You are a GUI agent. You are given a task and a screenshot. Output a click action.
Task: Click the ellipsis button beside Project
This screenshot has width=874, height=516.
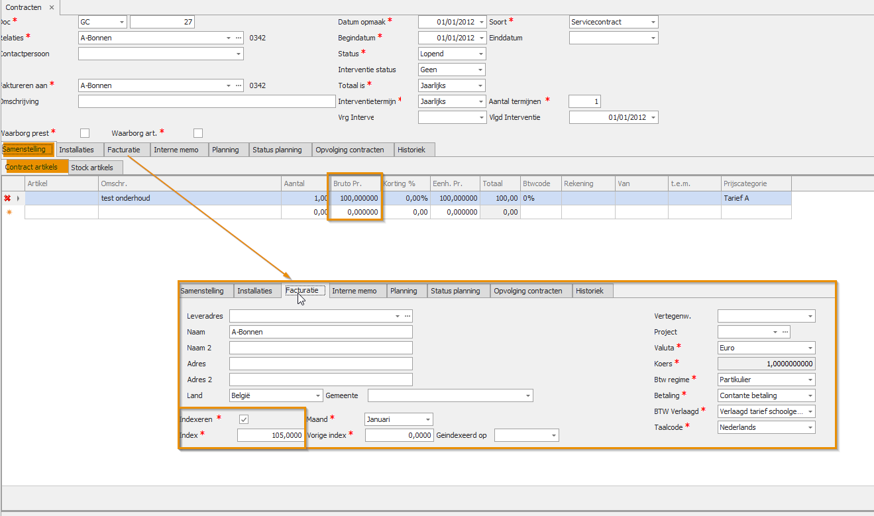pos(785,332)
